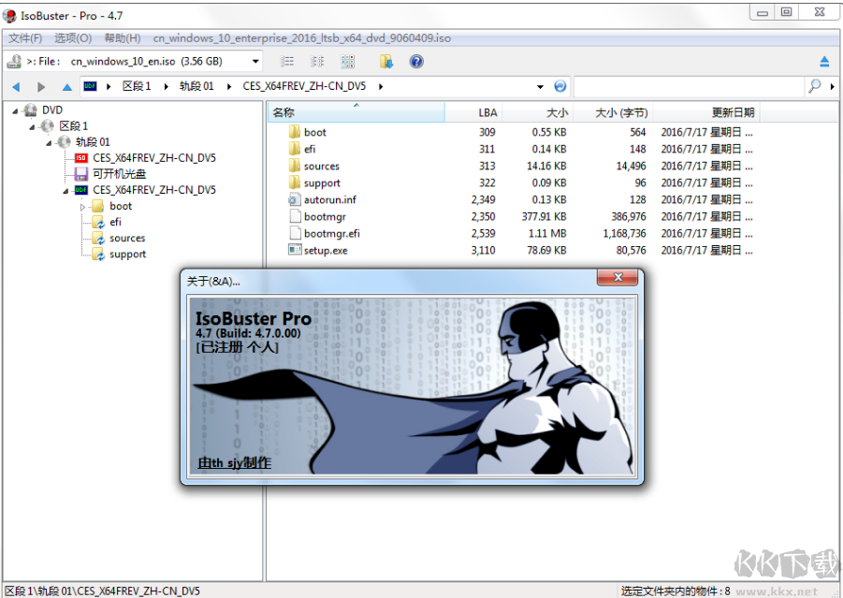Screen dimensions: 843x598
Task: Click the magnifier search icon
Action: pos(814,86)
